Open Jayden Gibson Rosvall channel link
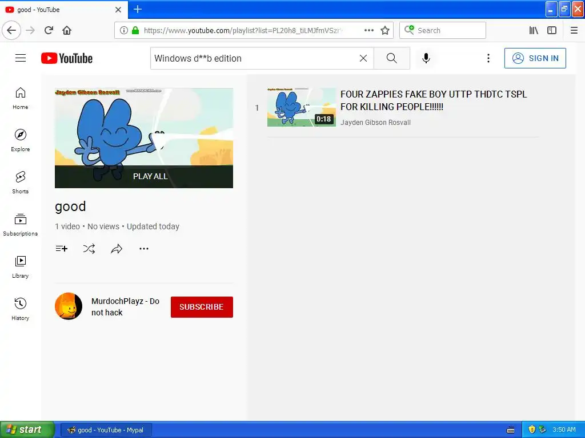This screenshot has height=438, width=585. (375, 123)
